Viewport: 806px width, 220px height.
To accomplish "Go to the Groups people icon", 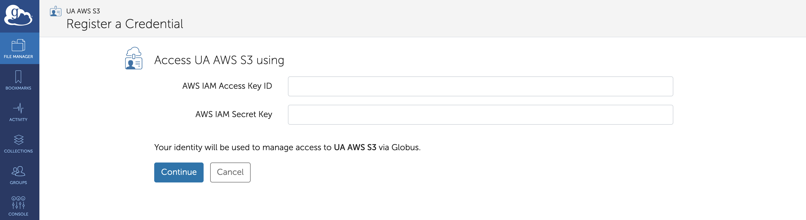I will tap(18, 171).
